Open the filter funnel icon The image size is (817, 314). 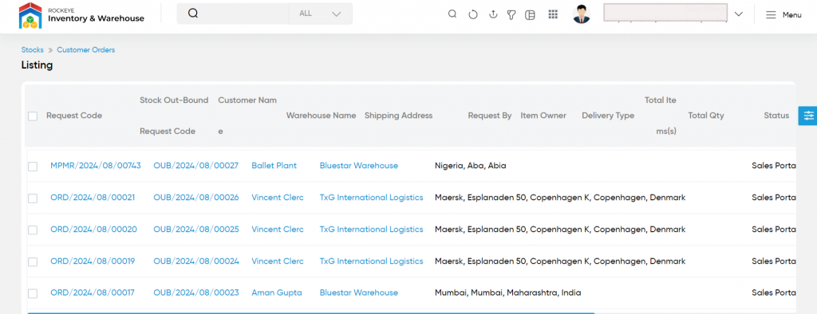pos(511,14)
